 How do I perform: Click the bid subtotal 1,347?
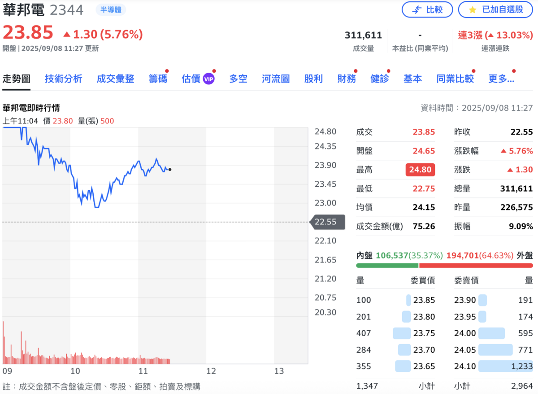pos(367,386)
